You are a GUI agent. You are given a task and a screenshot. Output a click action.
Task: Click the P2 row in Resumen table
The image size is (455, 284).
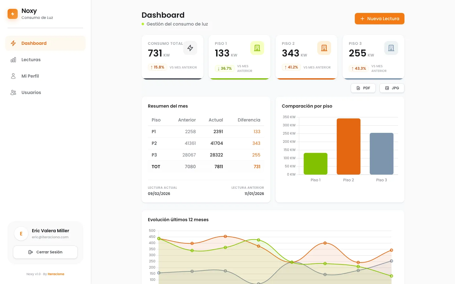click(x=206, y=143)
